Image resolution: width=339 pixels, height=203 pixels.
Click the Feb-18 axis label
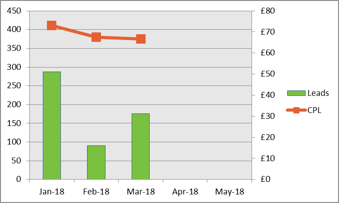96,192
